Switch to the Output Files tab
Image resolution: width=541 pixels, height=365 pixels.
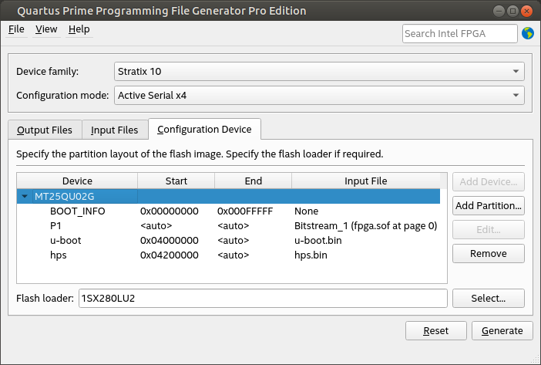[45, 130]
